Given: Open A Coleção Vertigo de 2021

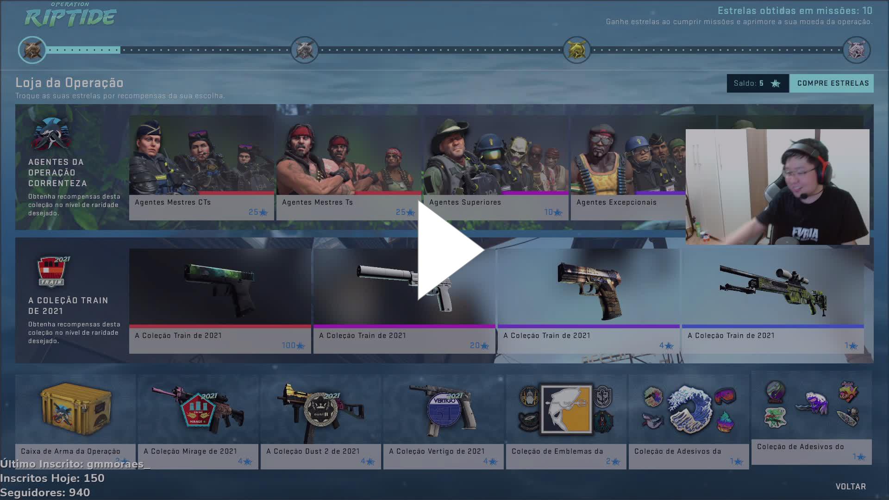Looking at the screenshot, I should coord(443,412).
